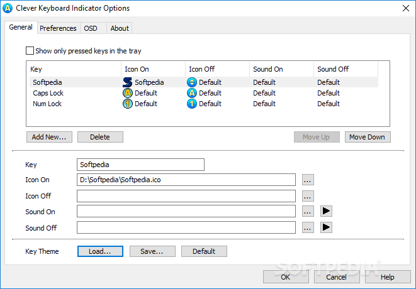Switch to the General tab
The width and height of the screenshot is (416, 289).
pos(21,27)
